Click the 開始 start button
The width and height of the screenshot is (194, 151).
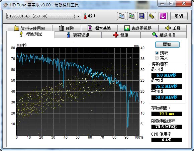click(167, 45)
